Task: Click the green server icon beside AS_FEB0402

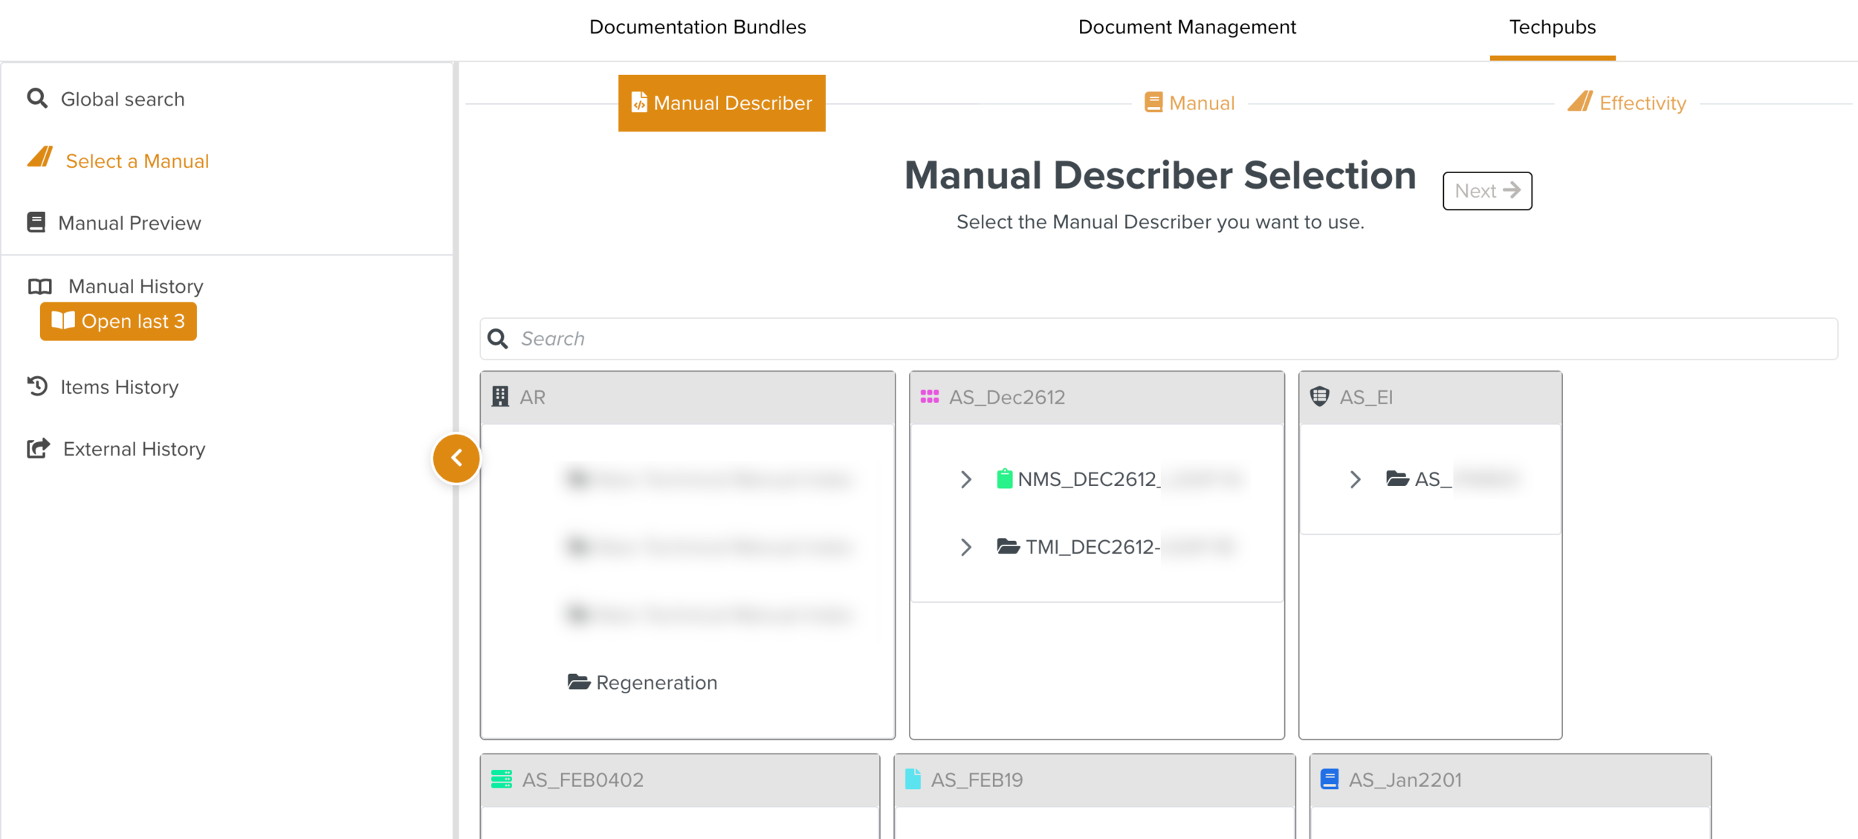Action: (x=502, y=780)
